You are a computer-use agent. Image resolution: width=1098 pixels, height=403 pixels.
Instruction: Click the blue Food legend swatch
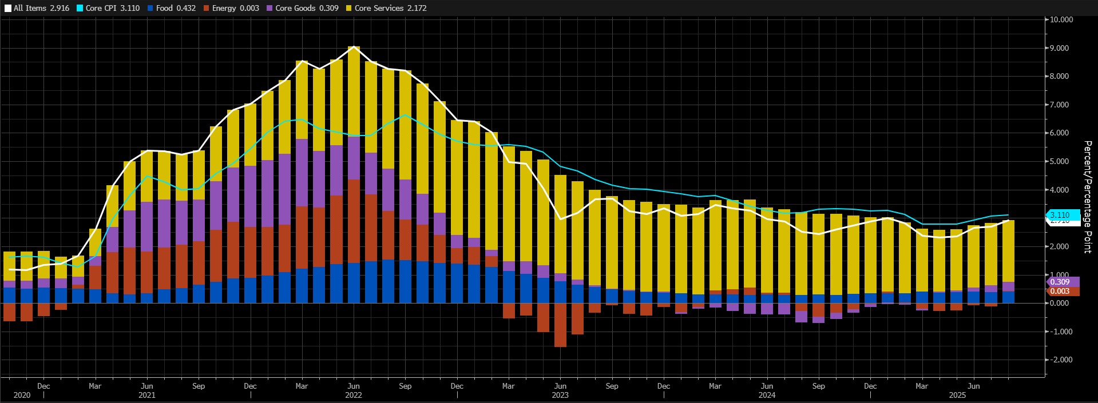[x=150, y=9]
